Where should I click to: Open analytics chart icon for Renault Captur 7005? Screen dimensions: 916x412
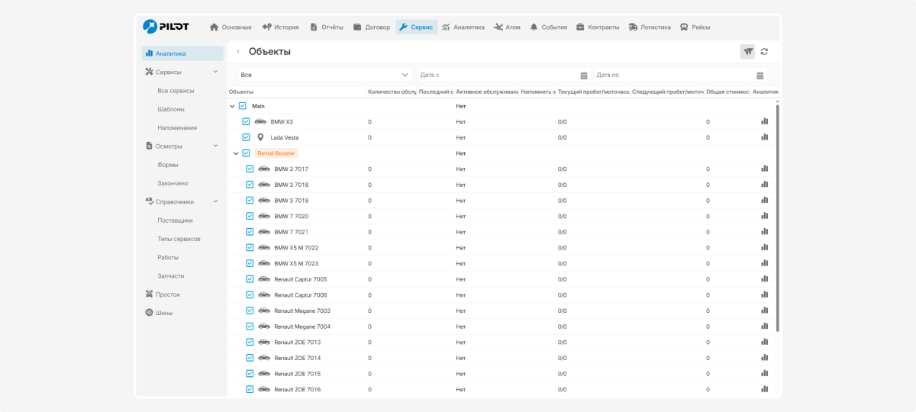click(764, 278)
